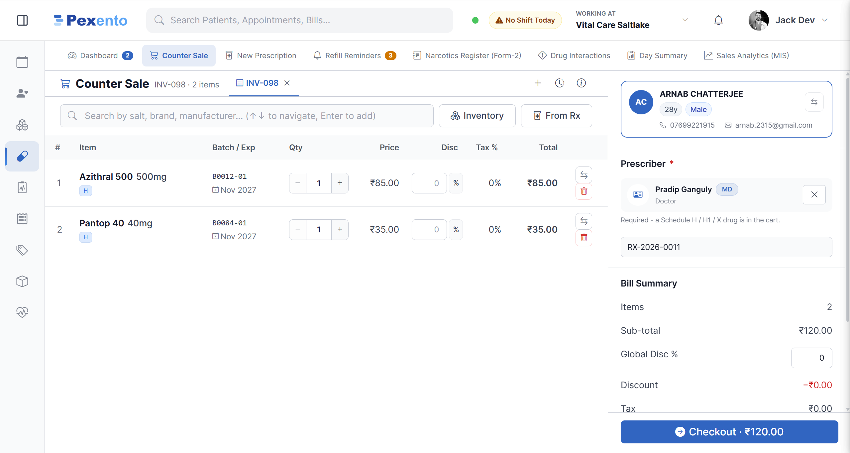
Task: Open the patients sidebar icon
Action: click(x=22, y=93)
